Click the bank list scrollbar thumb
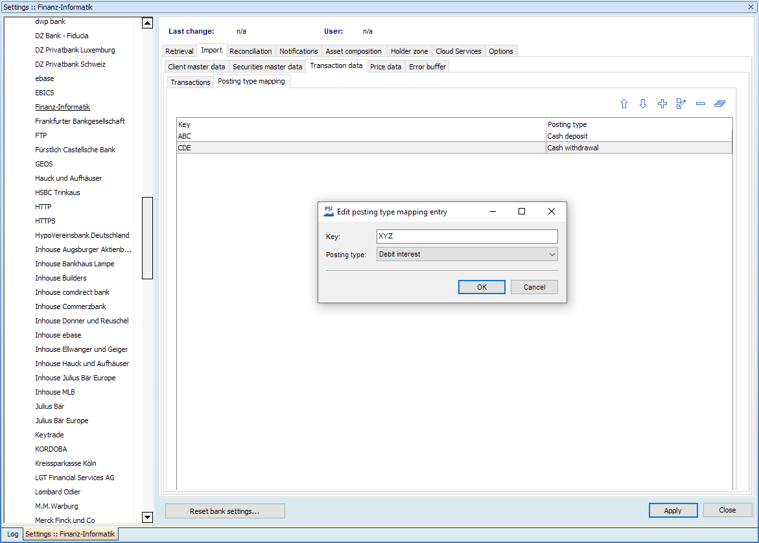This screenshot has width=759, height=543. coord(147,238)
